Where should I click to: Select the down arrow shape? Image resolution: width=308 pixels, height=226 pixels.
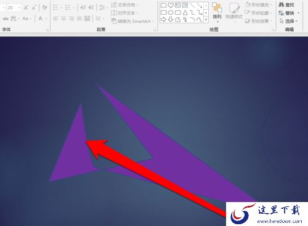(x=171, y=20)
